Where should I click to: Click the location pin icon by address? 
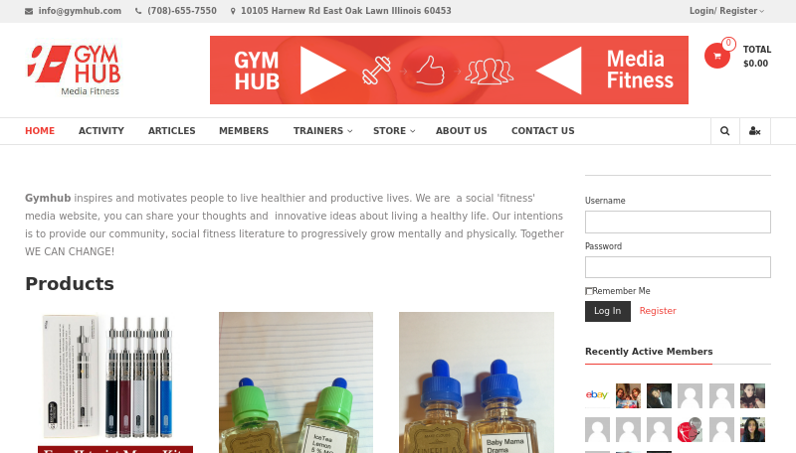233,11
